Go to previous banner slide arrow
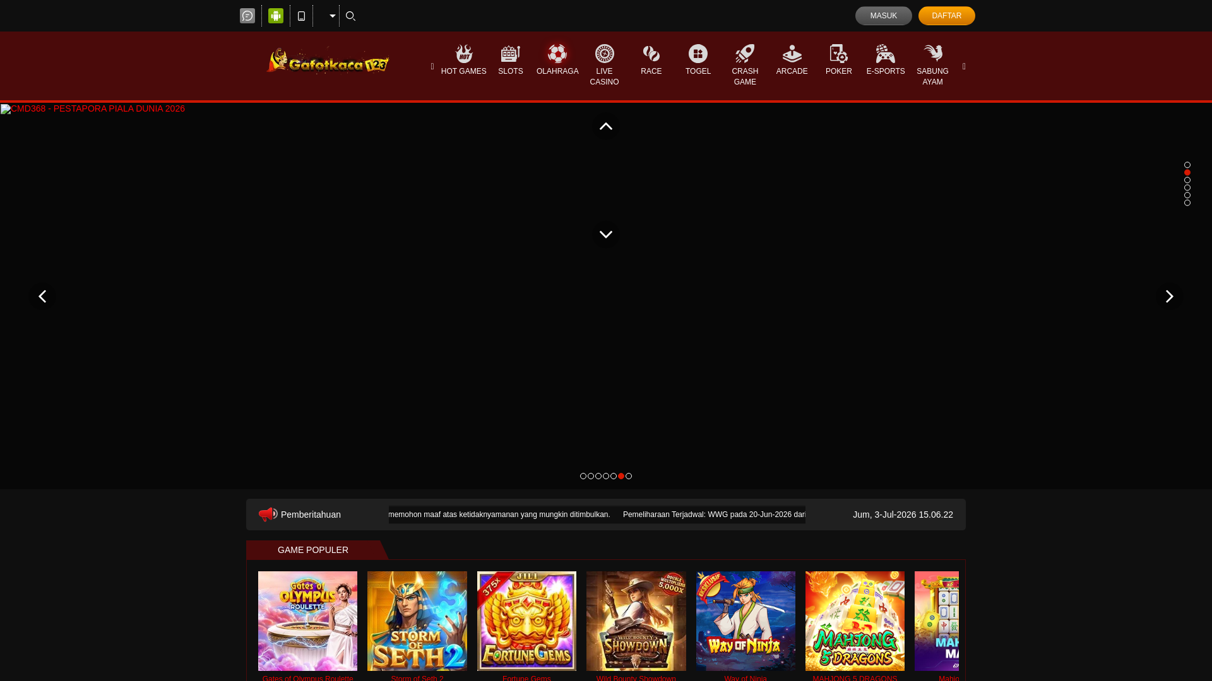This screenshot has width=1212, height=681. tap(42, 296)
